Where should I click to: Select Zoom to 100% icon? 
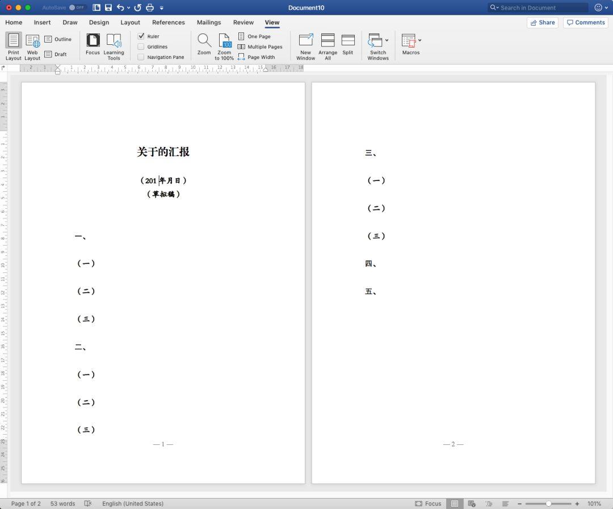225,41
